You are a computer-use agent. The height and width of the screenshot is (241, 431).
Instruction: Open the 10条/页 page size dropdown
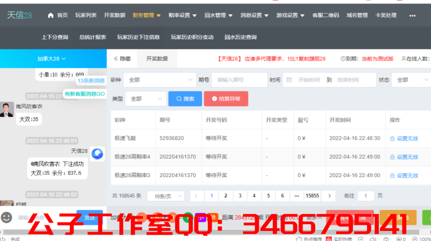point(166,196)
